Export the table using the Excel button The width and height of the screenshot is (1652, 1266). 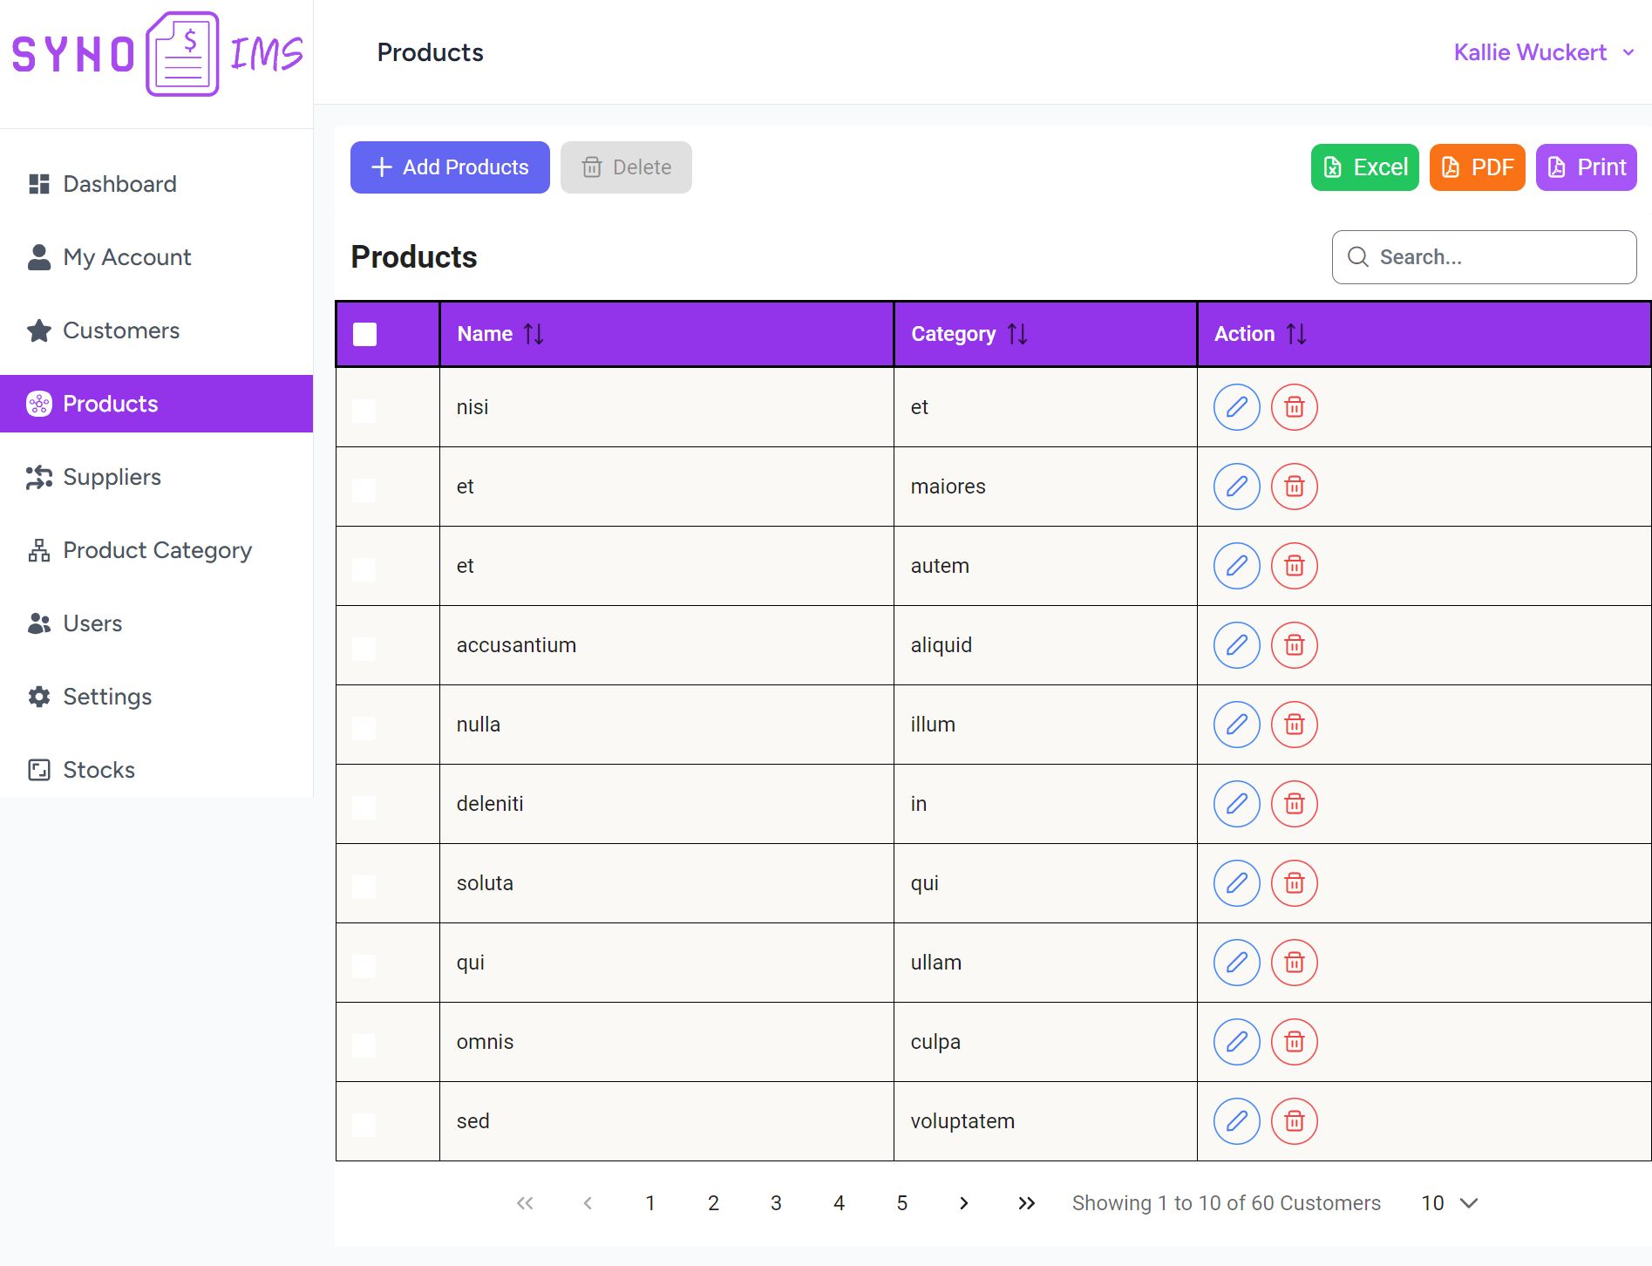pos(1364,167)
